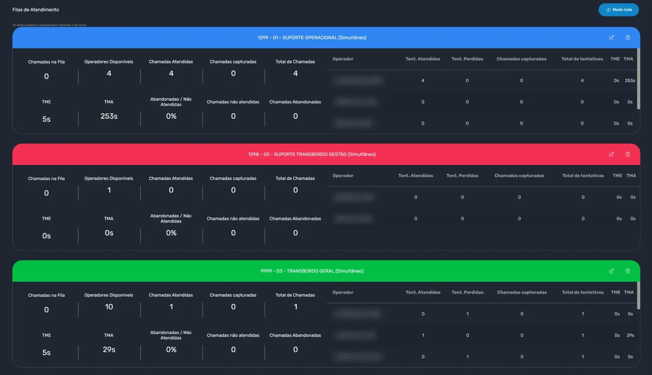Remove the 9999 TRANSBORDO GERAL queue

coord(627,271)
